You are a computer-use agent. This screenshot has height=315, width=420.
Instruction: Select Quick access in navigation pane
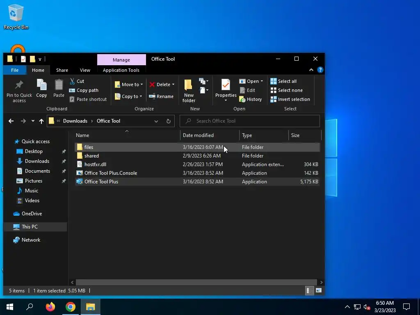35,142
